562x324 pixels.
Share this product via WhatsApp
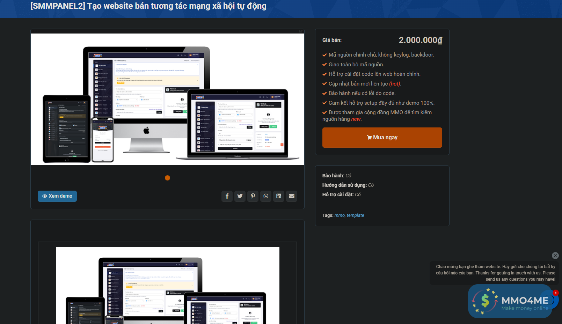click(266, 196)
